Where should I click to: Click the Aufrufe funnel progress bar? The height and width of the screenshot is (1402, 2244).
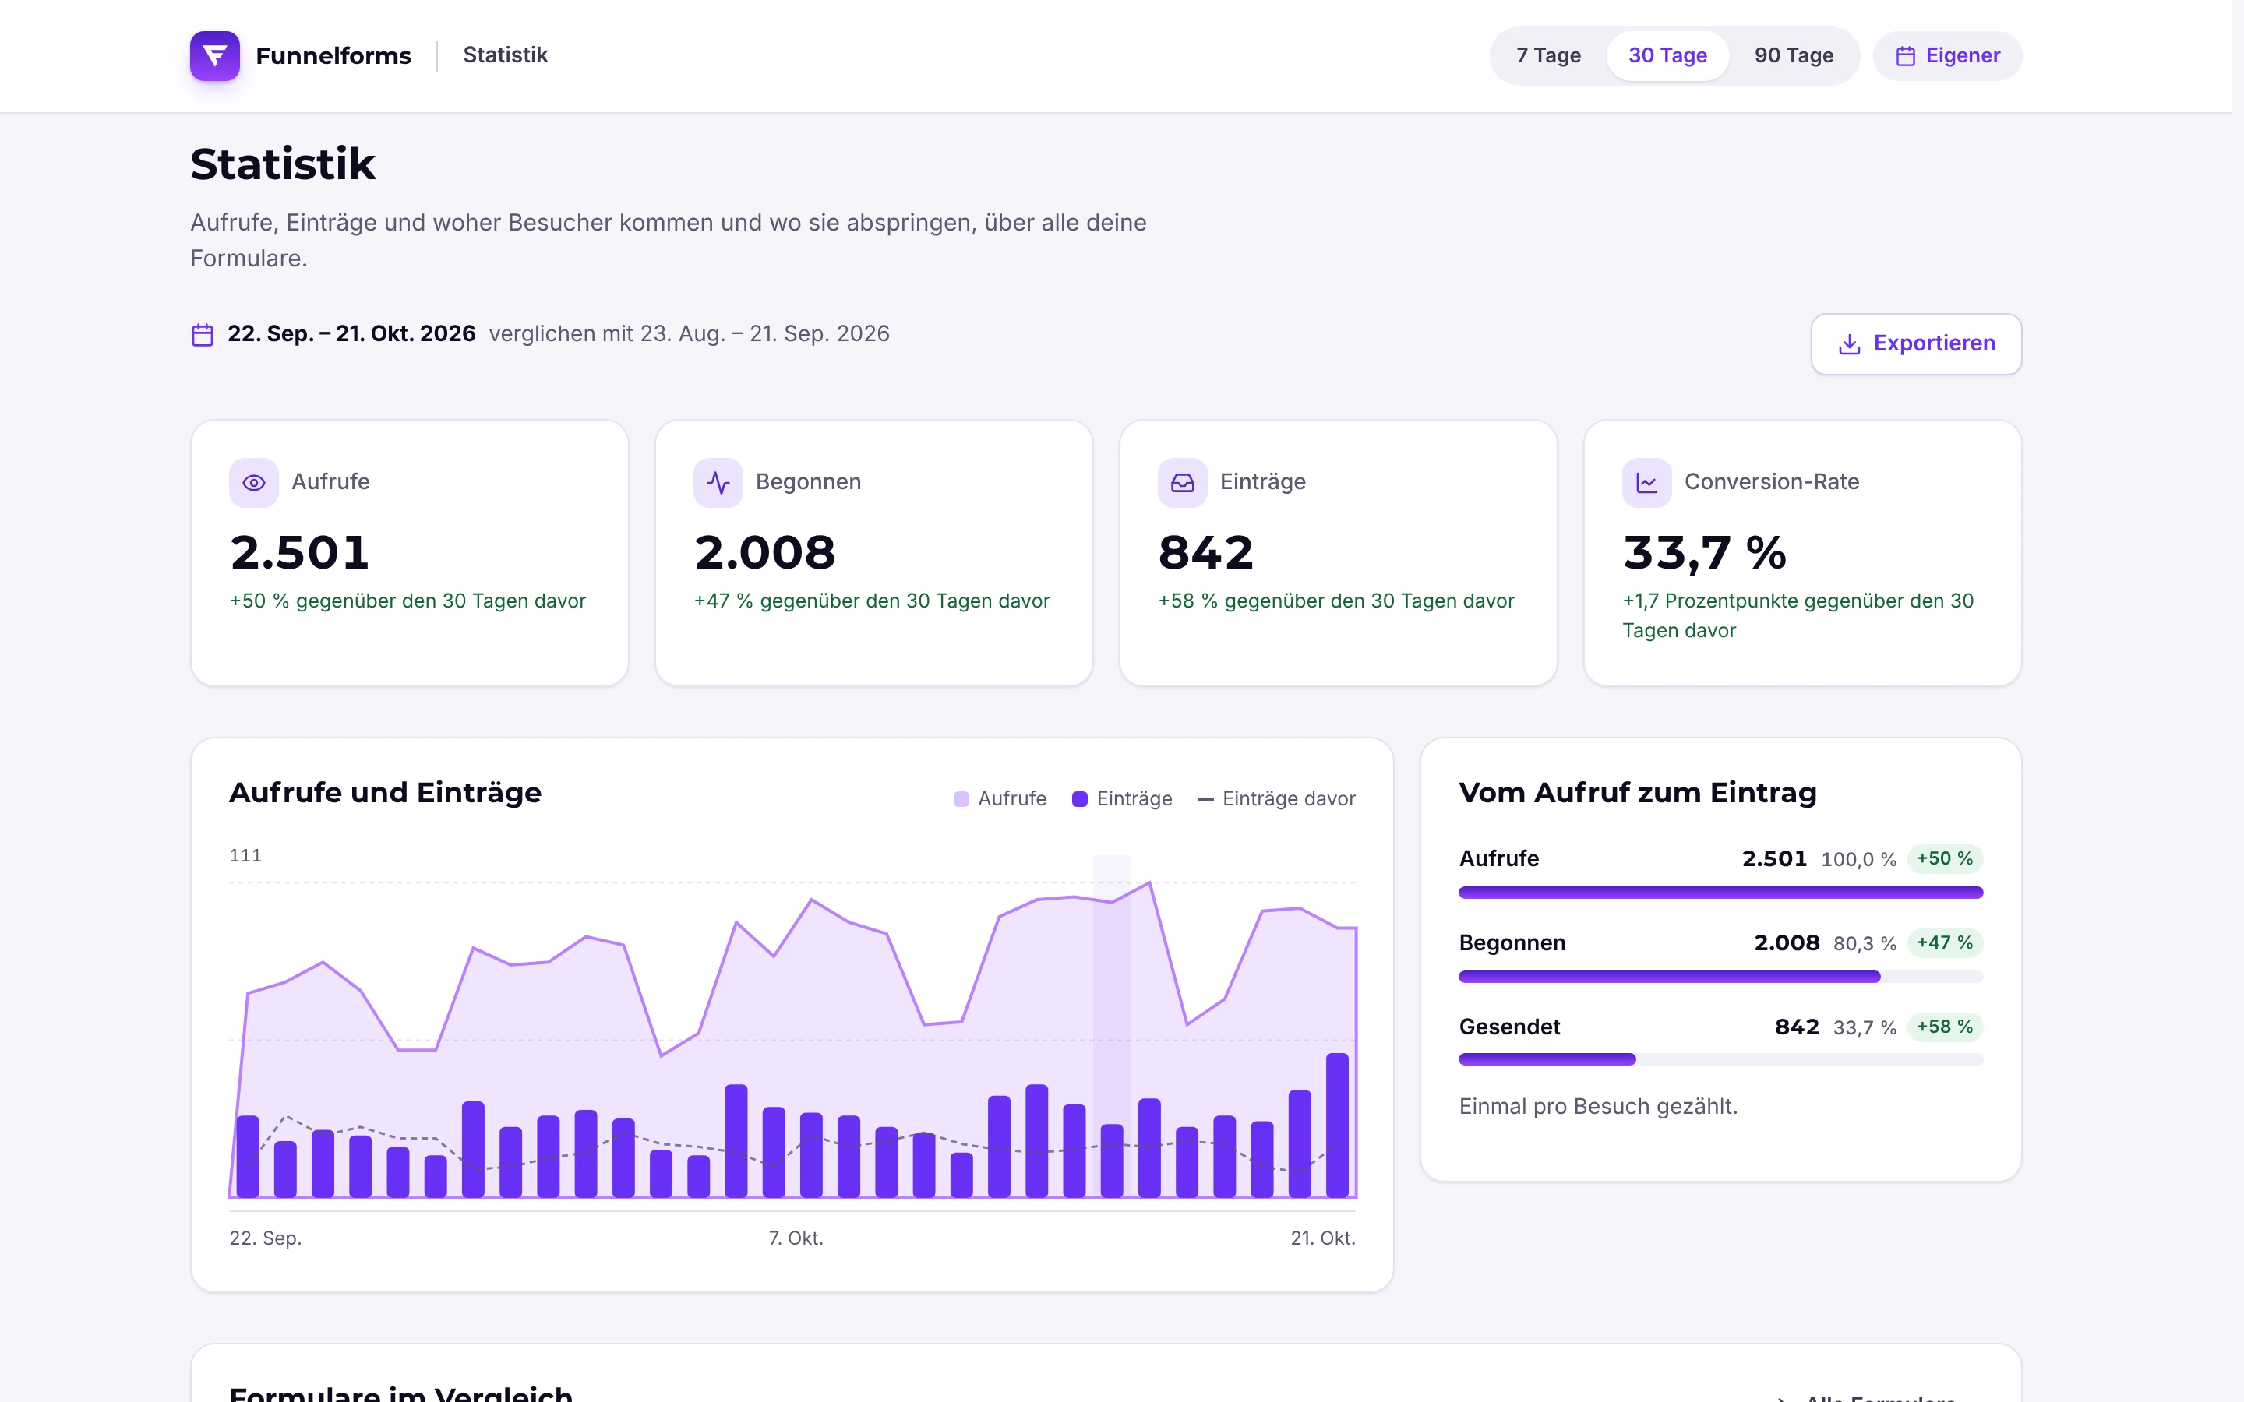click(1720, 892)
